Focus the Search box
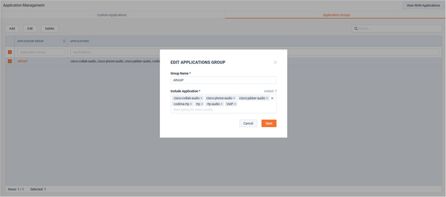This screenshot has width=446, height=197. coord(397,28)
